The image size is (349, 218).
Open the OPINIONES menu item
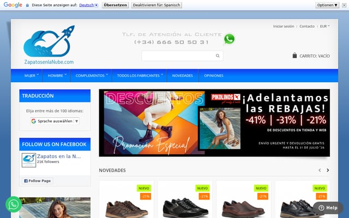tap(214, 76)
